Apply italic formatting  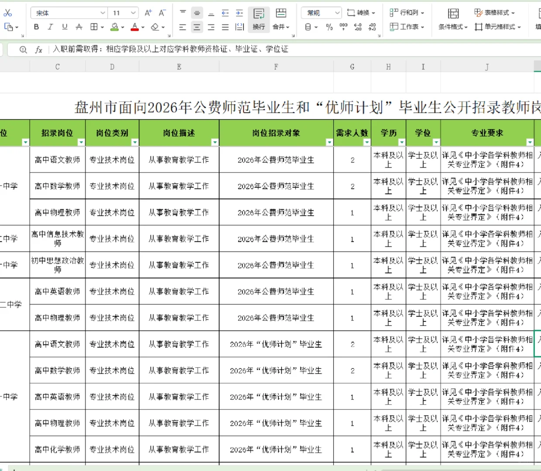click(x=50, y=27)
